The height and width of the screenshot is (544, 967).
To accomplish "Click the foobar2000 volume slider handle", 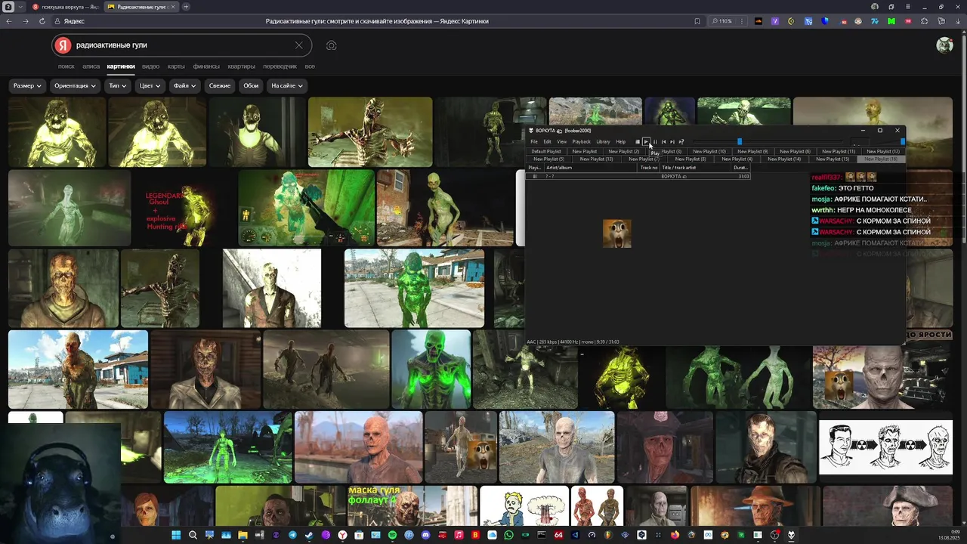I will click(904, 141).
